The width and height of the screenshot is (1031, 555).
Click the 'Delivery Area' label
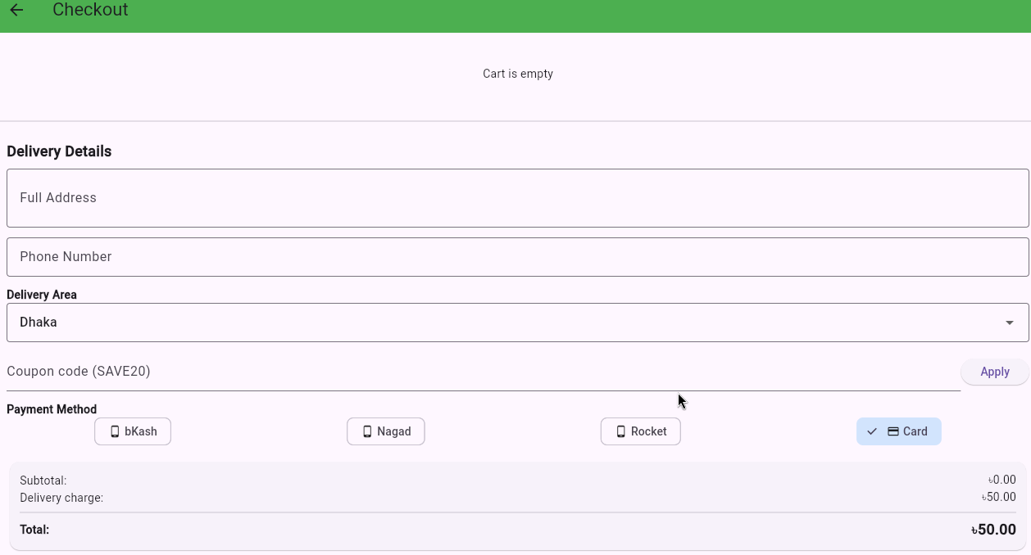[42, 295]
